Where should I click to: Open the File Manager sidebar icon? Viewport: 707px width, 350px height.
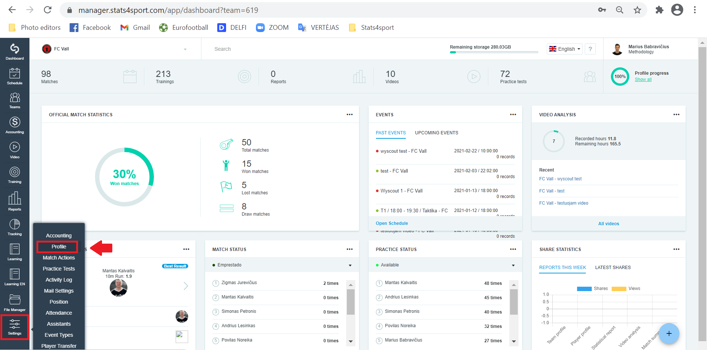[15, 303]
